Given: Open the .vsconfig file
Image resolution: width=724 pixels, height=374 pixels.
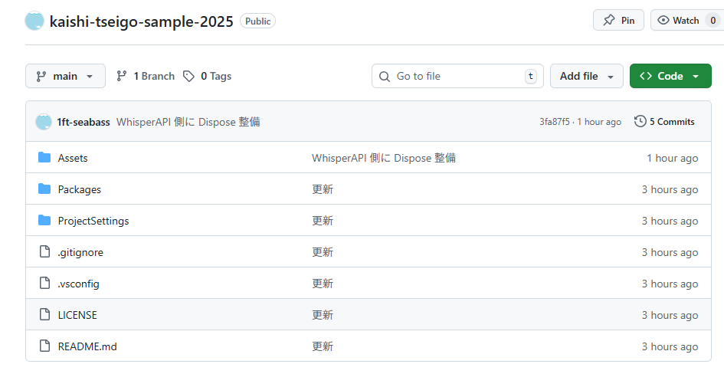Looking at the screenshot, I should click(x=79, y=284).
